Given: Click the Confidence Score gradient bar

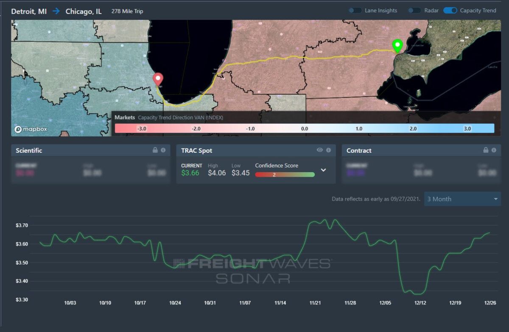Looking at the screenshot, I should (x=285, y=174).
